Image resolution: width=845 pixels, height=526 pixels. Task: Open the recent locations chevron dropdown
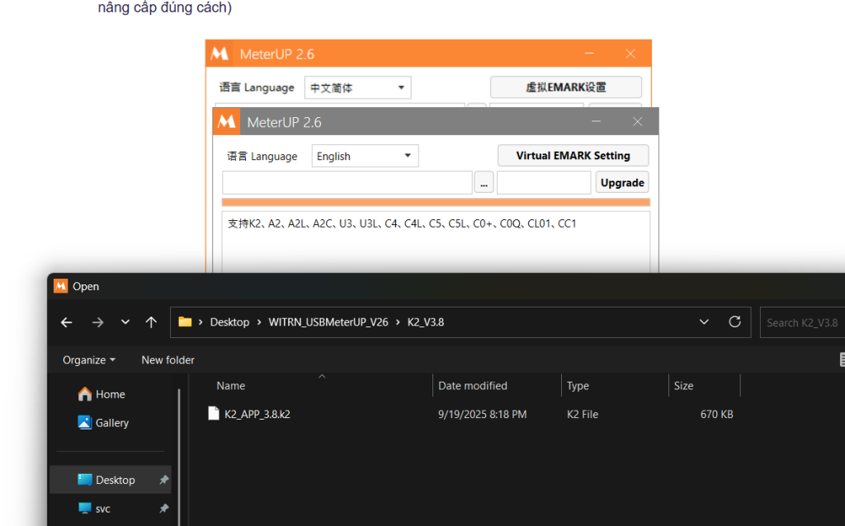click(125, 322)
